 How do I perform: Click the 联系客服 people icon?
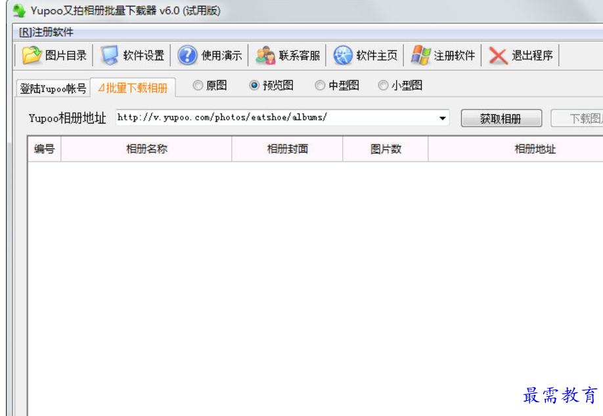265,55
